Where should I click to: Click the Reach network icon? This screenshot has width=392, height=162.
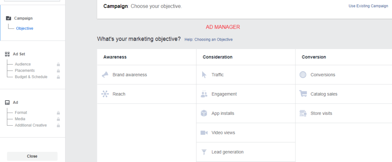tap(105, 94)
